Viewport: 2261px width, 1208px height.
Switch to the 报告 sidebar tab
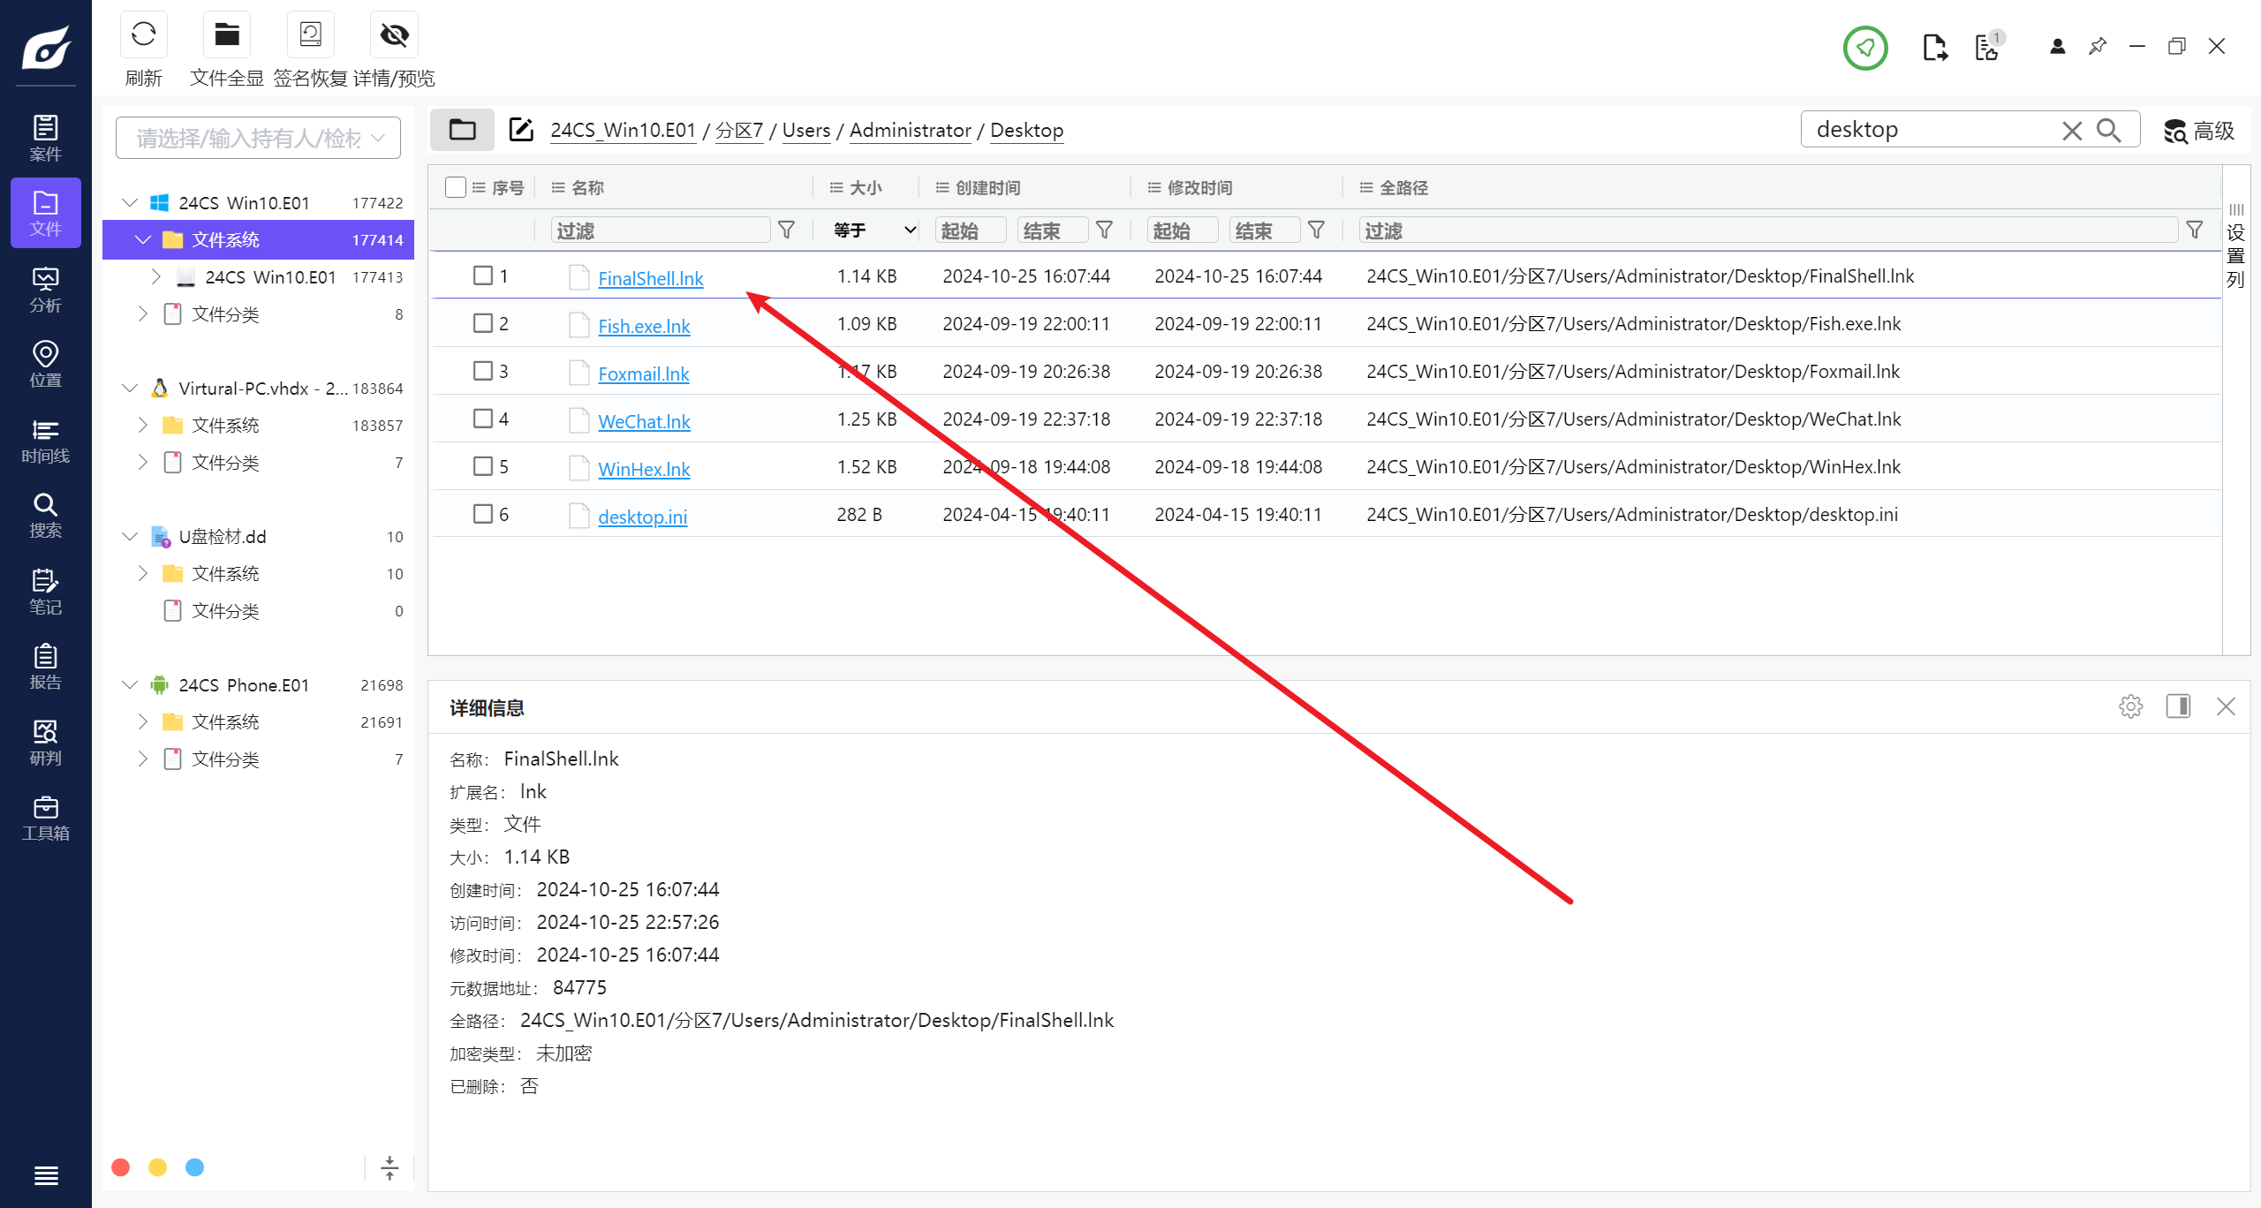45,667
